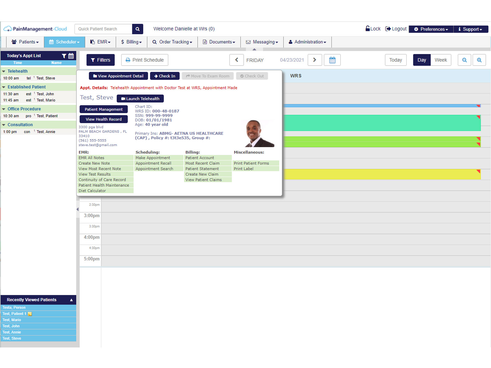The image size is (491, 368).
Task: Open EMR All Notes link
Action: 91,158
